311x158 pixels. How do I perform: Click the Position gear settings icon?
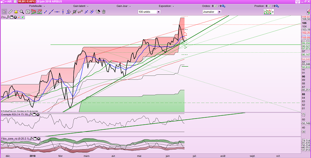(278, 6)
